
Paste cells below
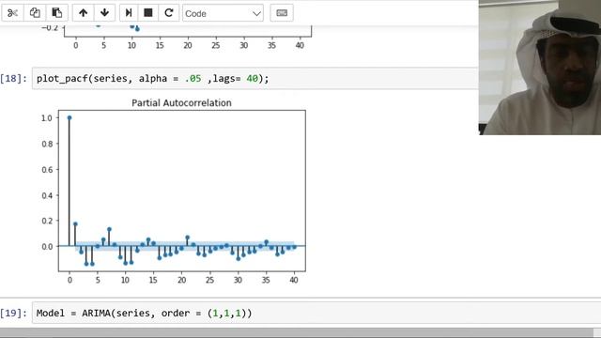(57, 13)
